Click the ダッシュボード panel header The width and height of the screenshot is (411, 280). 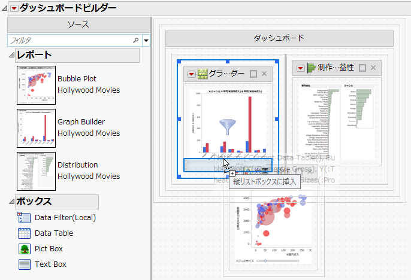click(279, 38)
